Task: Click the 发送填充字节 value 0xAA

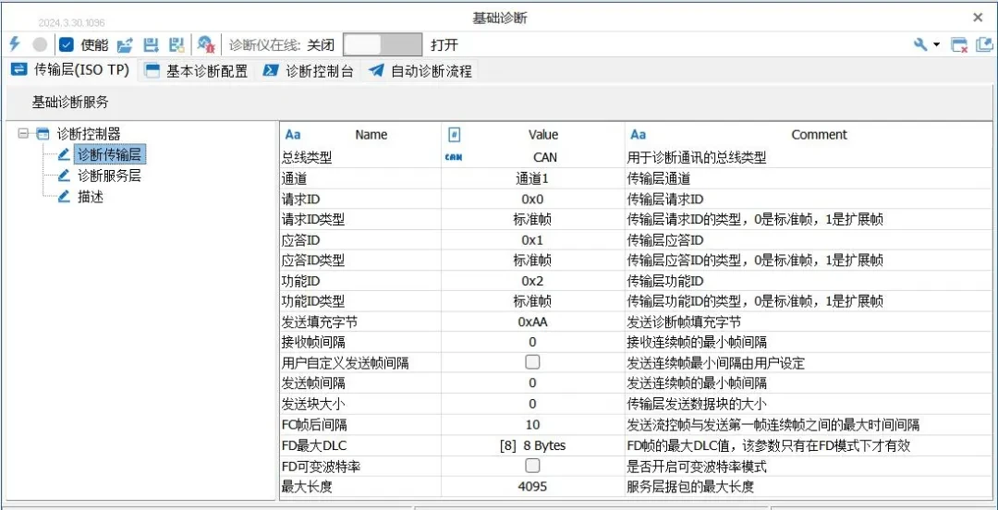Action: 533,322
